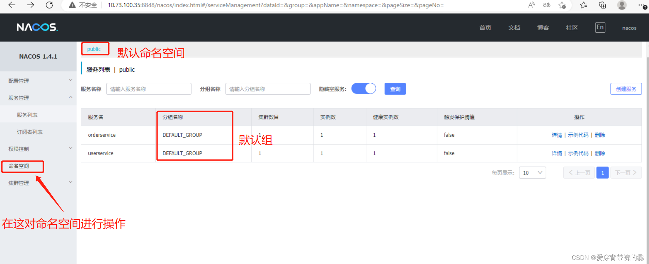Focus the 分组名称 input field

[x=268, y=89]
